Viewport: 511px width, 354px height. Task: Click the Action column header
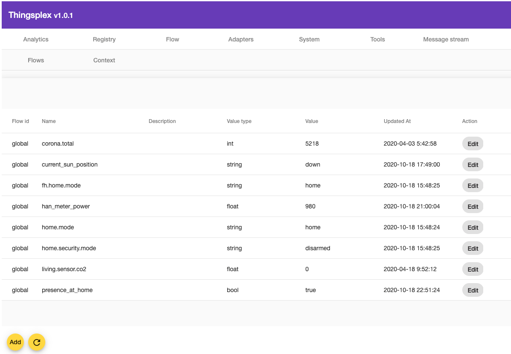[x=470, y=121]
